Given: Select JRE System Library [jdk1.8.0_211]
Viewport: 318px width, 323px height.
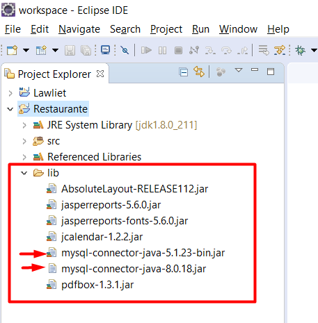Looking at the screenshot, I should click(122, 125).
